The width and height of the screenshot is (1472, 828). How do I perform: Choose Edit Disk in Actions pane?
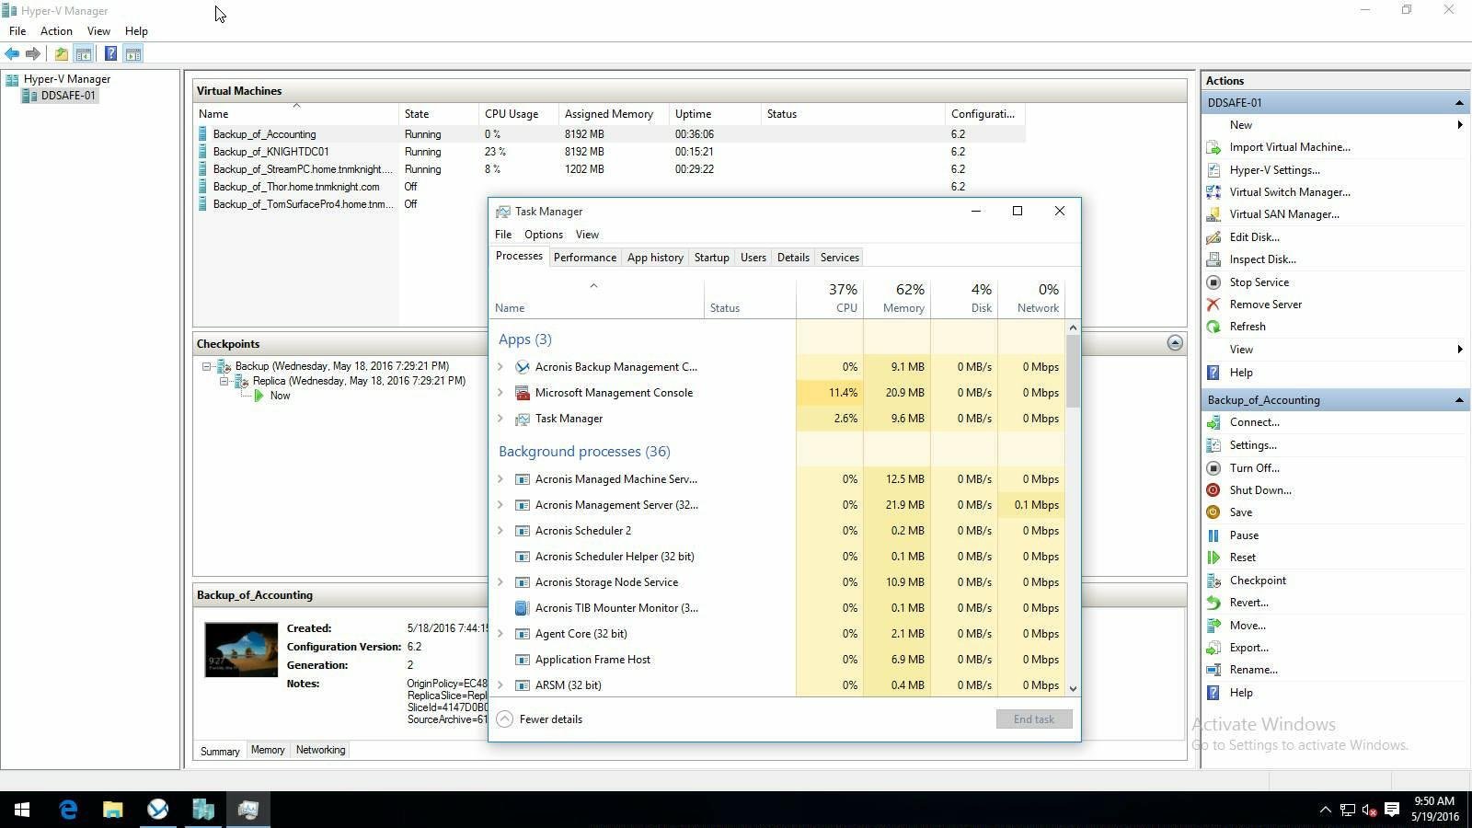(1255, 237)
